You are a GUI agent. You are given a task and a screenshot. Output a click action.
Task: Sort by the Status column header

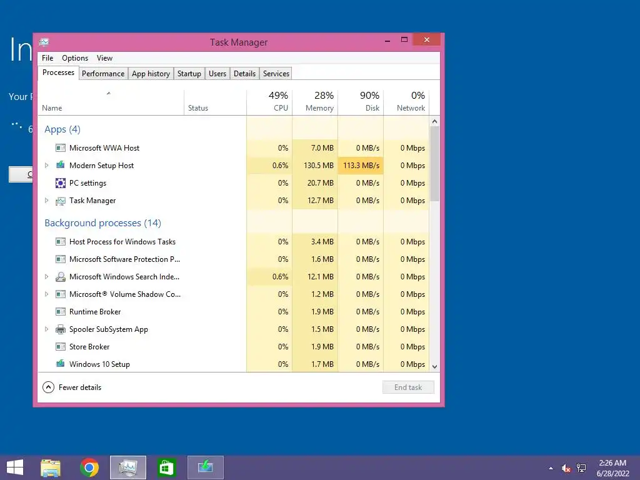pyautogui.click(x=215, y=102)
